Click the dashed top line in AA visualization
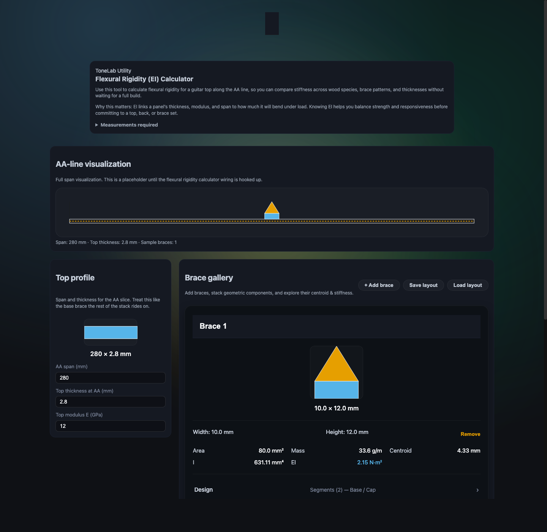Viewport: 547px width, 532px height. click(x=272, y=221)
